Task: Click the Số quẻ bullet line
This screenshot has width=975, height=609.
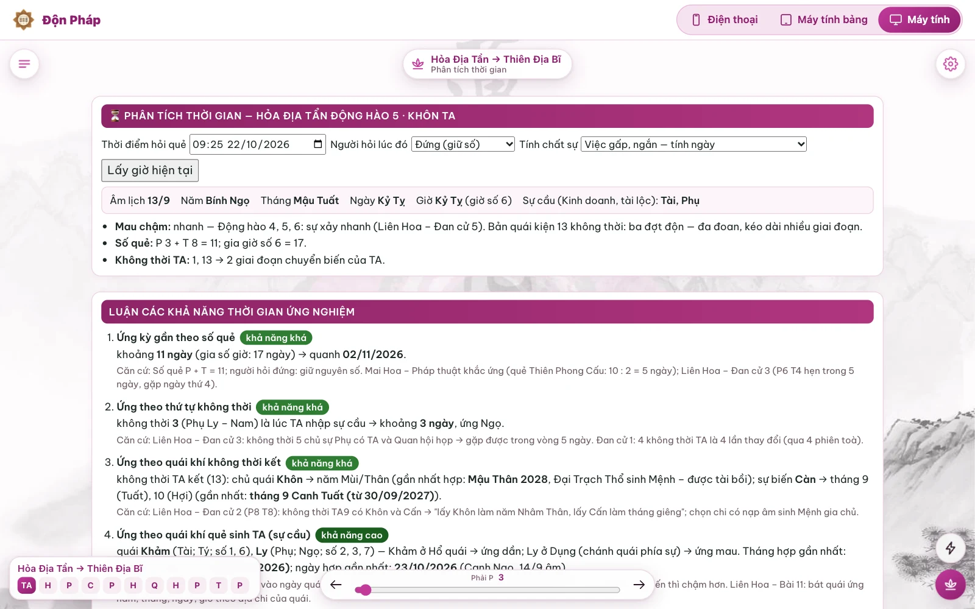Action: tap(211, 243)
